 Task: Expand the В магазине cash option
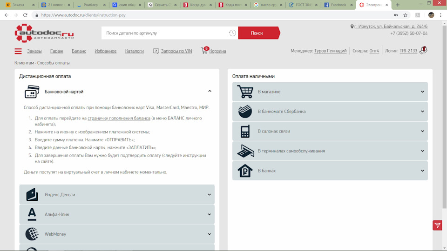[x=330, y=92]
